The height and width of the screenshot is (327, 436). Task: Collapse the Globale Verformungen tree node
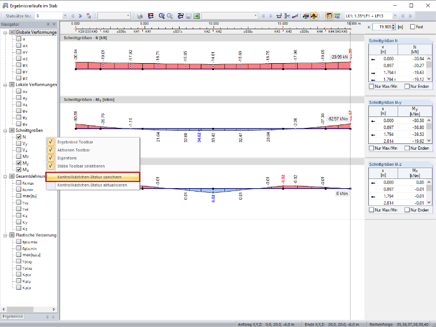[5, 33]
